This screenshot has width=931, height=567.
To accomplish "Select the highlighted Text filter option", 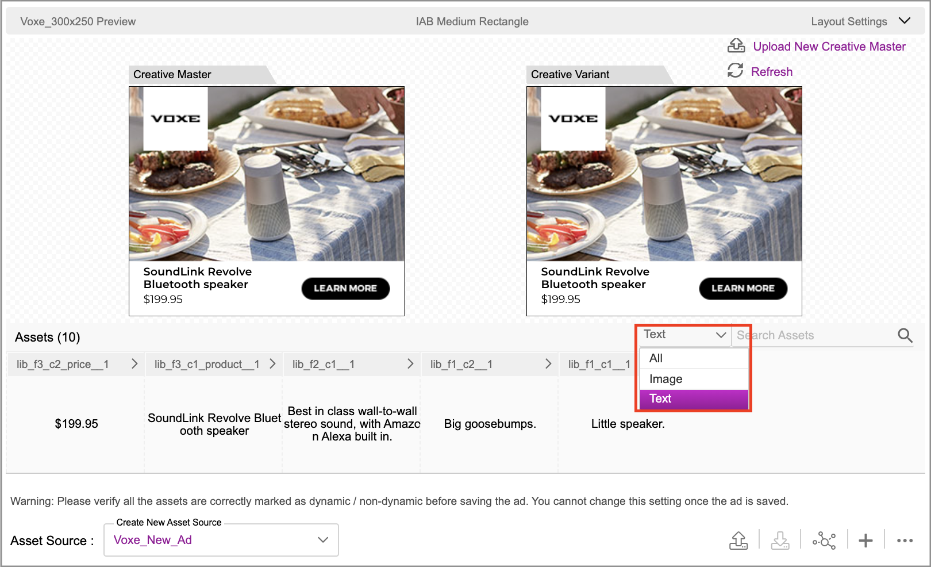I will tap(694, 399).
